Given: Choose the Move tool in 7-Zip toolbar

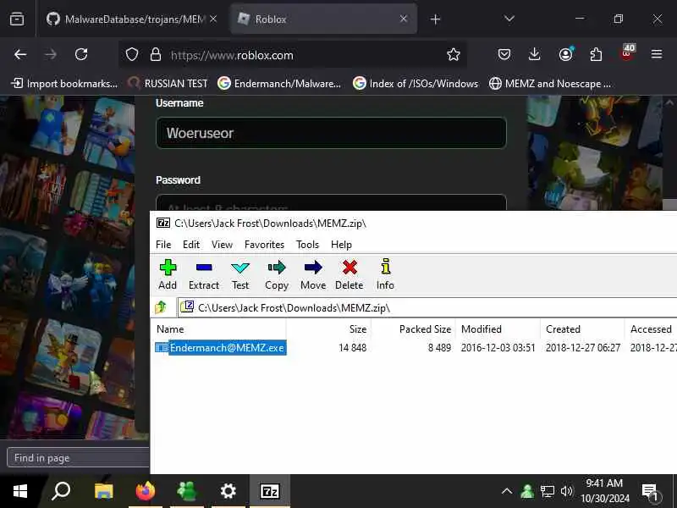Looking at the screenshot, I should click(x=313, y=274).
